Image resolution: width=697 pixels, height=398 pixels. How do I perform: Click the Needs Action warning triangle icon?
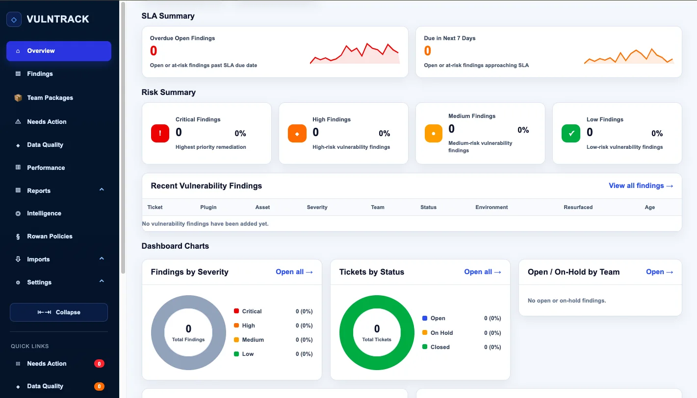click(18, 122)
